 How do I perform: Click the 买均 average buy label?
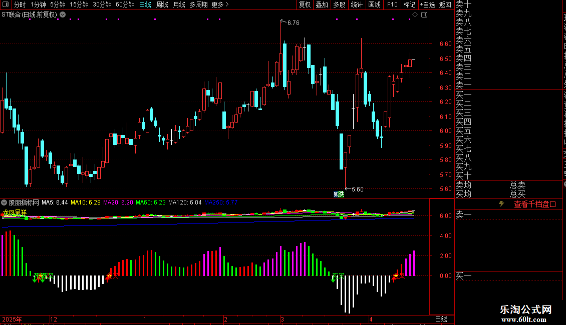click(463, 194)
